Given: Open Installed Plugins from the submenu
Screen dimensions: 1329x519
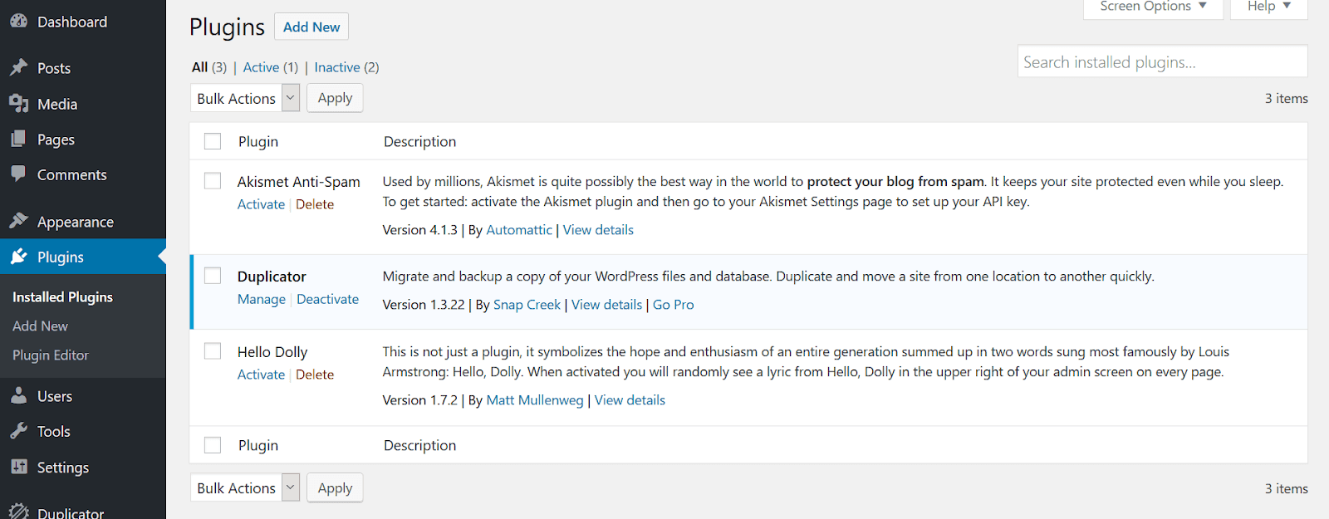Looking at the screenshot, I should (x=62, y=296).
